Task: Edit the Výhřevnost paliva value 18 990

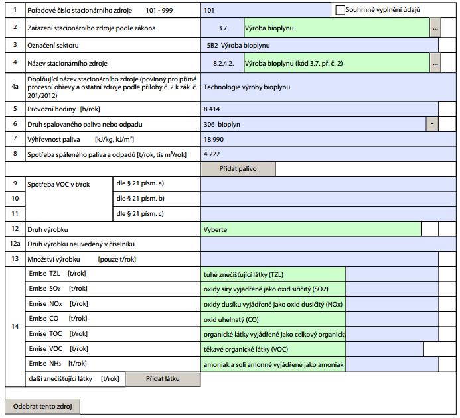Action: 329,139
